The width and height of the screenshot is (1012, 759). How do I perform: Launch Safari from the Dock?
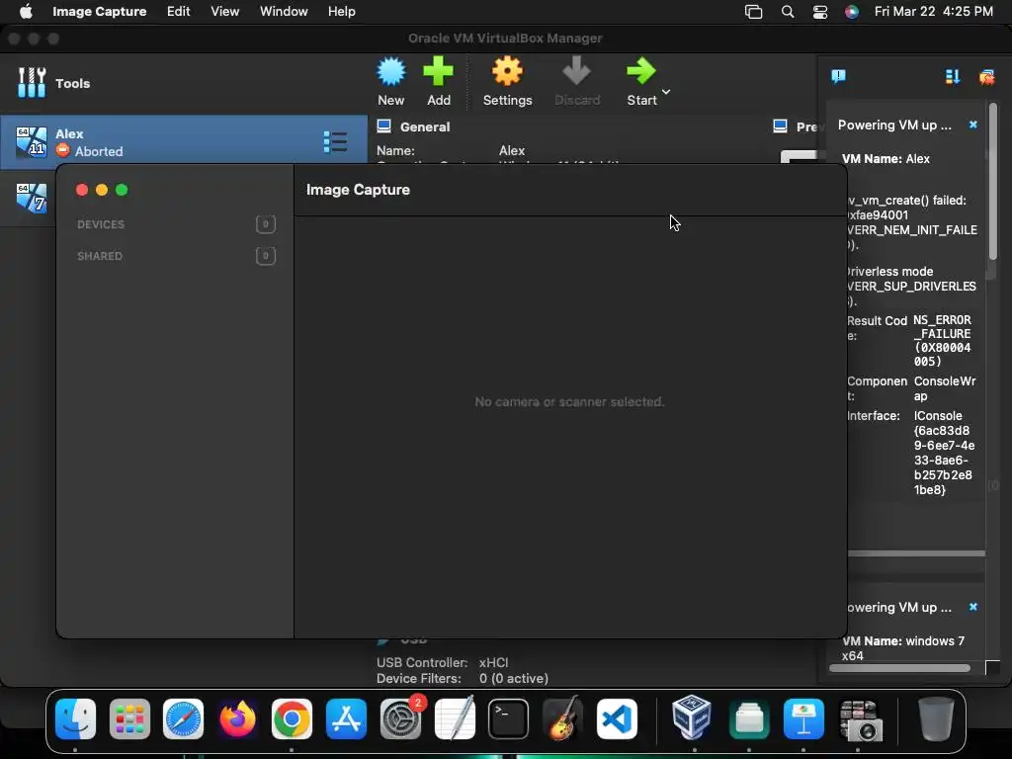183,718
